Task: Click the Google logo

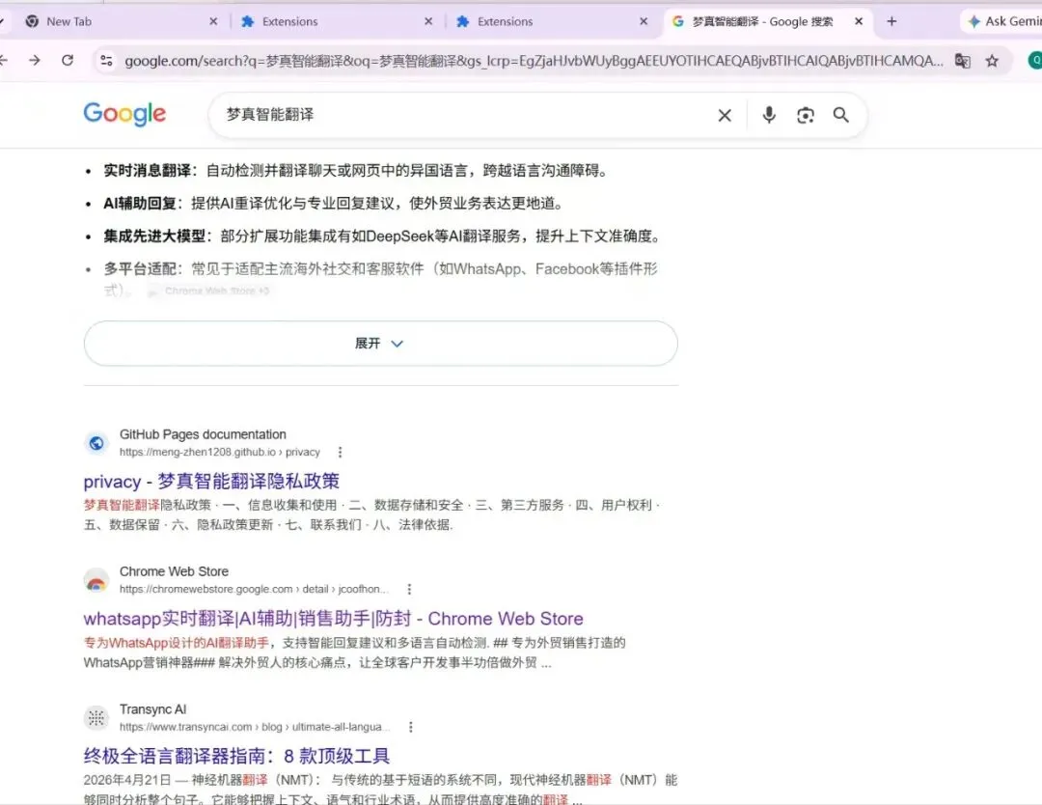Action: click(x=124, y=114)
